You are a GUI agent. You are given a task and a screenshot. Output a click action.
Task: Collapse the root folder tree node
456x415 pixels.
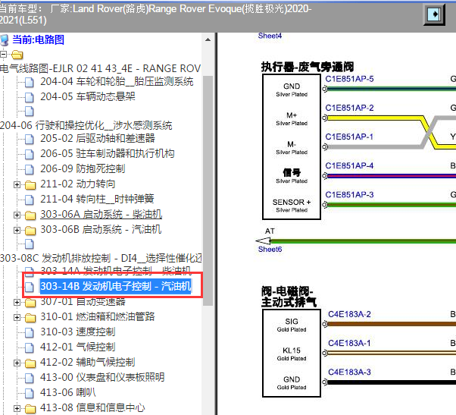point(3,54)
